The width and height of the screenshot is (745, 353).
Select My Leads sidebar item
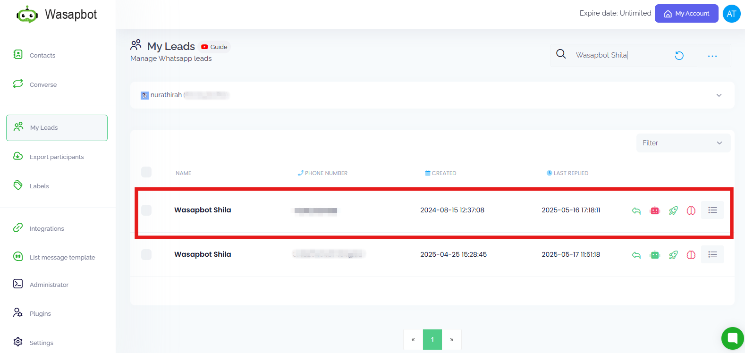[x=57, y=128]
